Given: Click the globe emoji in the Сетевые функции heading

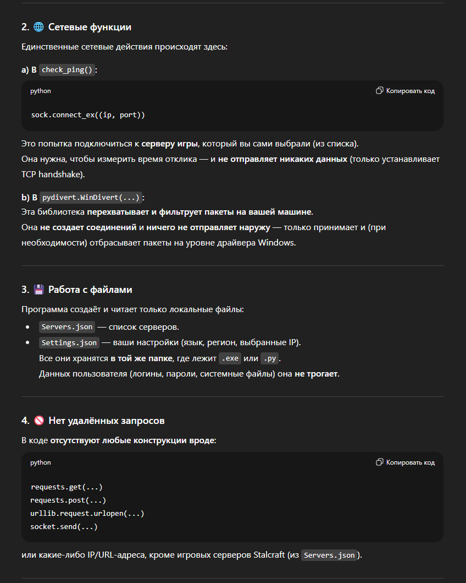Looking at the screenshot, I should (x=38, y=27).
